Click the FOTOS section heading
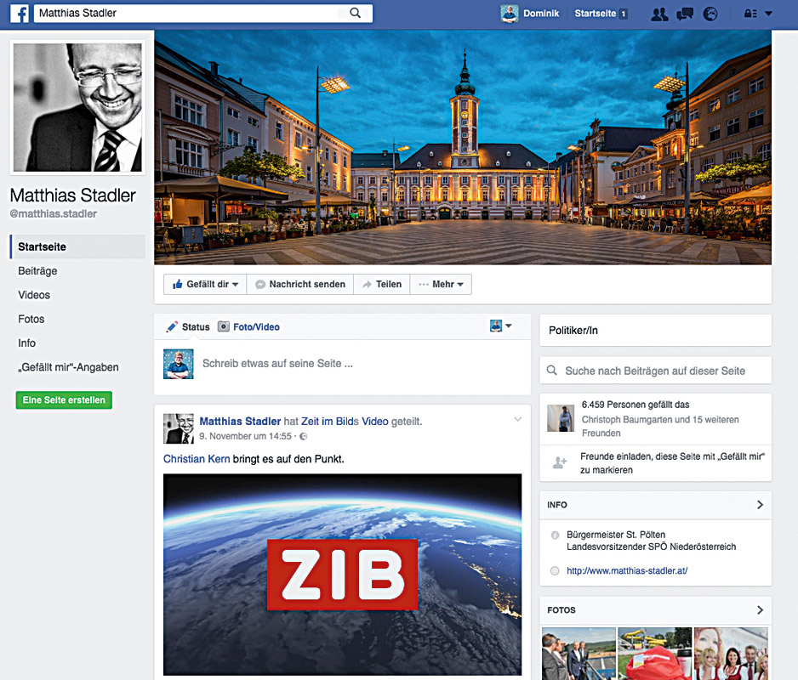The width and height of the screenshot is (798, 680). click(x=561, y=609)
